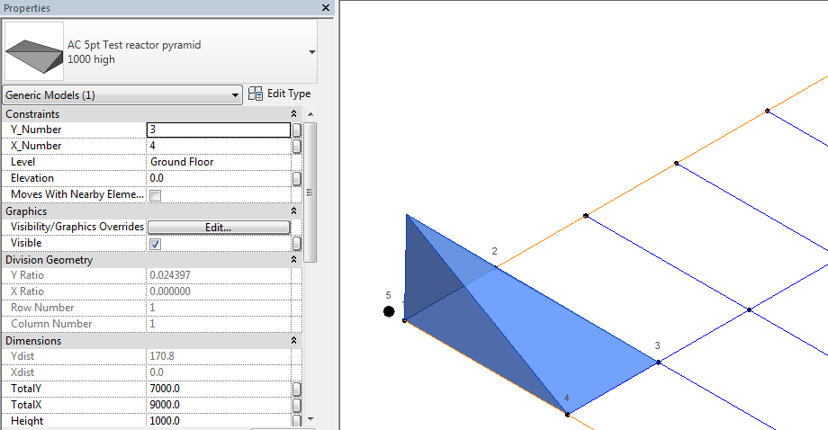Image resolution: width=828 pixels, height=430 pixels.
Task: Click the Edit Type label
Action: [x=289, y=94]
